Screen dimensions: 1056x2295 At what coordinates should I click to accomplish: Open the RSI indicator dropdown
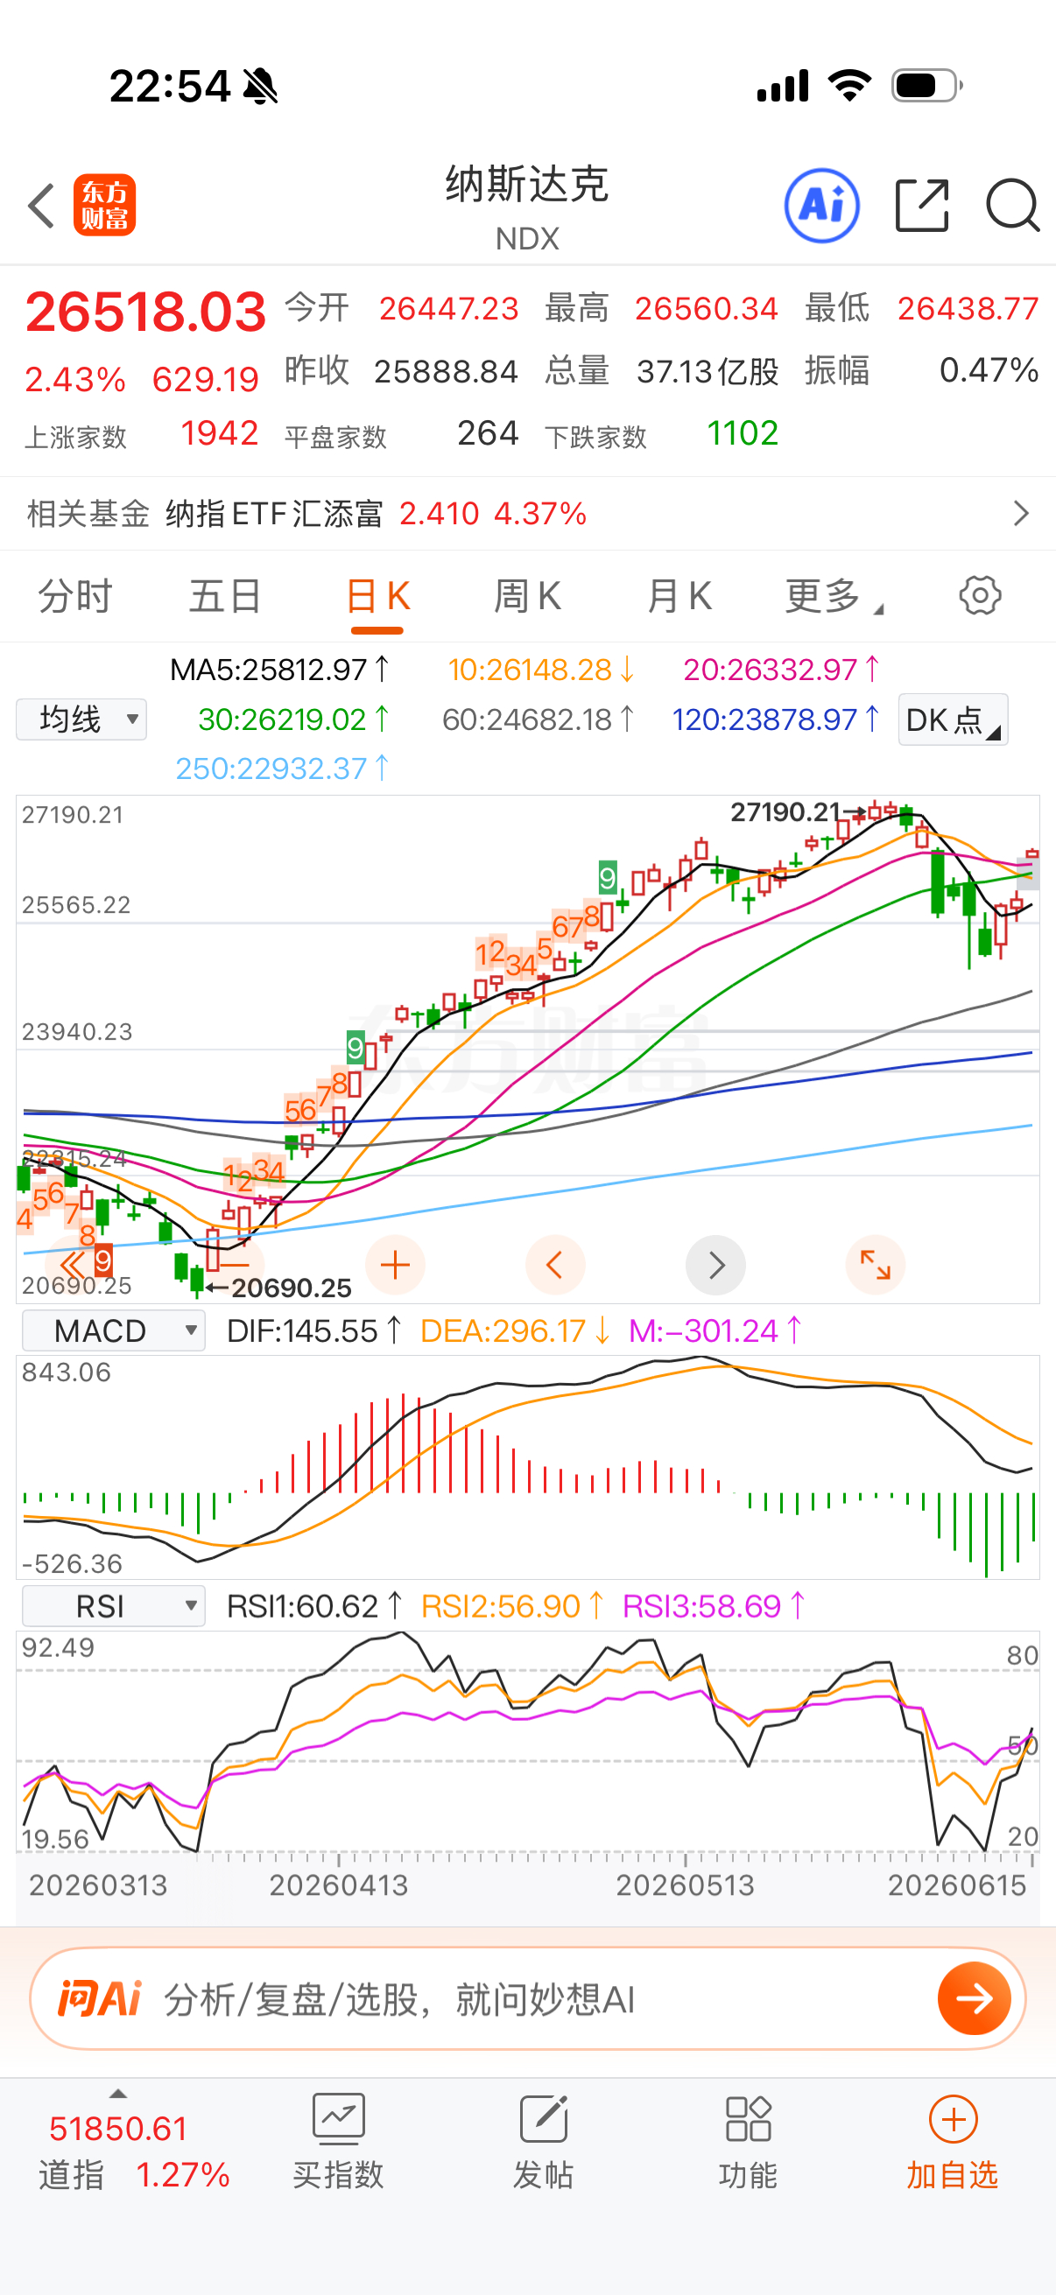point(114,1605)
